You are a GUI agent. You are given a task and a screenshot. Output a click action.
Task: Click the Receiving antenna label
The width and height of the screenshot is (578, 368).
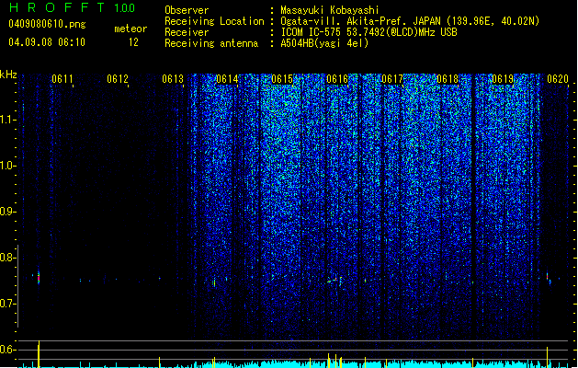pyautogui.click(x=211, y=43)
